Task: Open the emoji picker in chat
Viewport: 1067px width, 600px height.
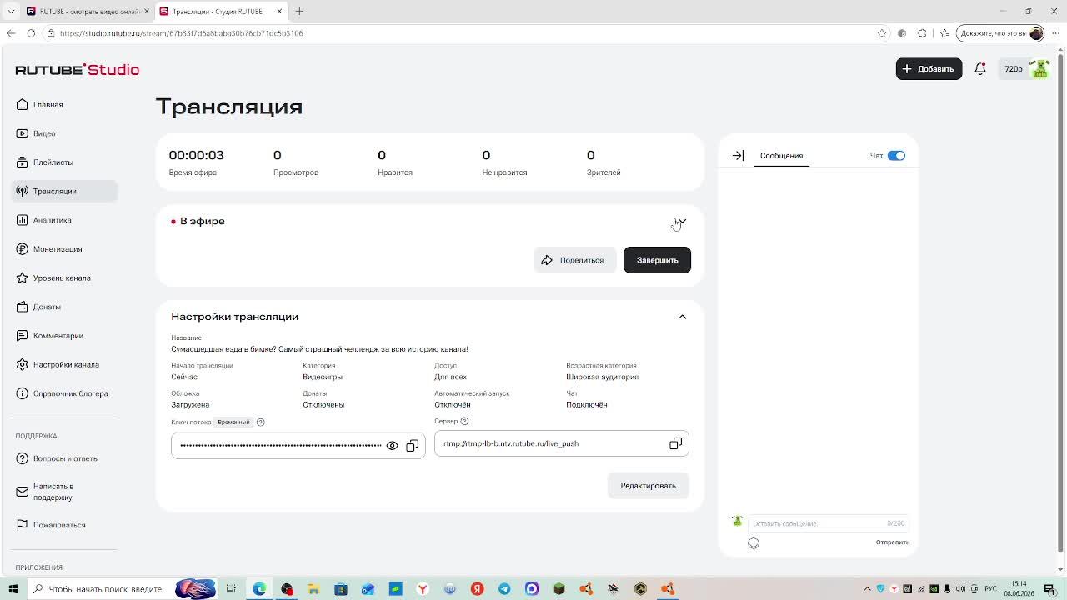Action: (754, 543)
